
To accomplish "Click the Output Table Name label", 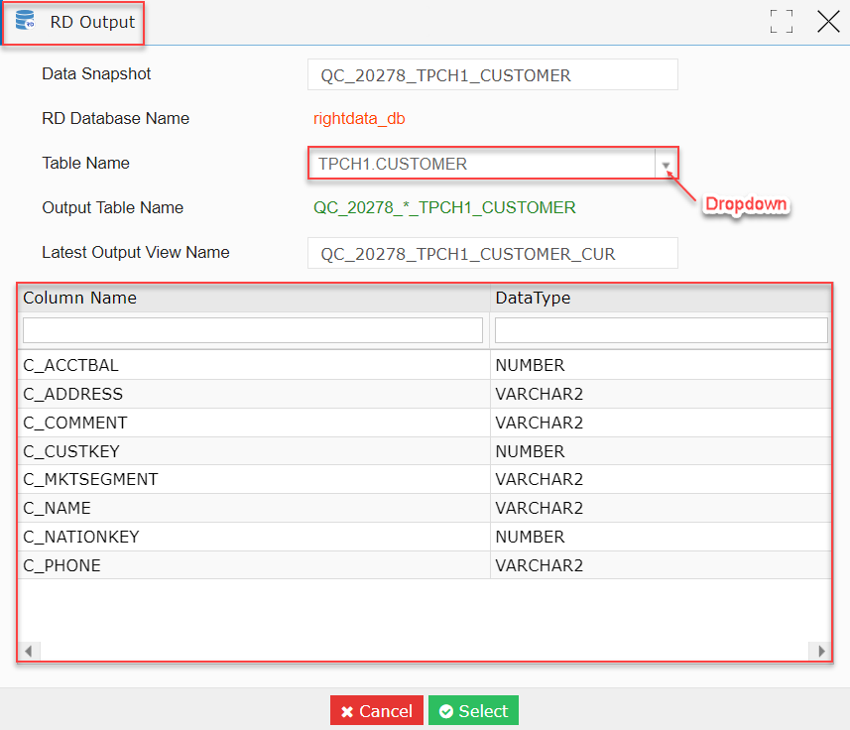I will click(x=113, y=207).
